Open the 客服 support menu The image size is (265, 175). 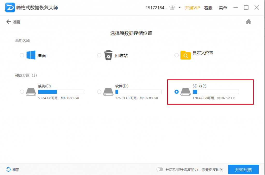[208, 8]
